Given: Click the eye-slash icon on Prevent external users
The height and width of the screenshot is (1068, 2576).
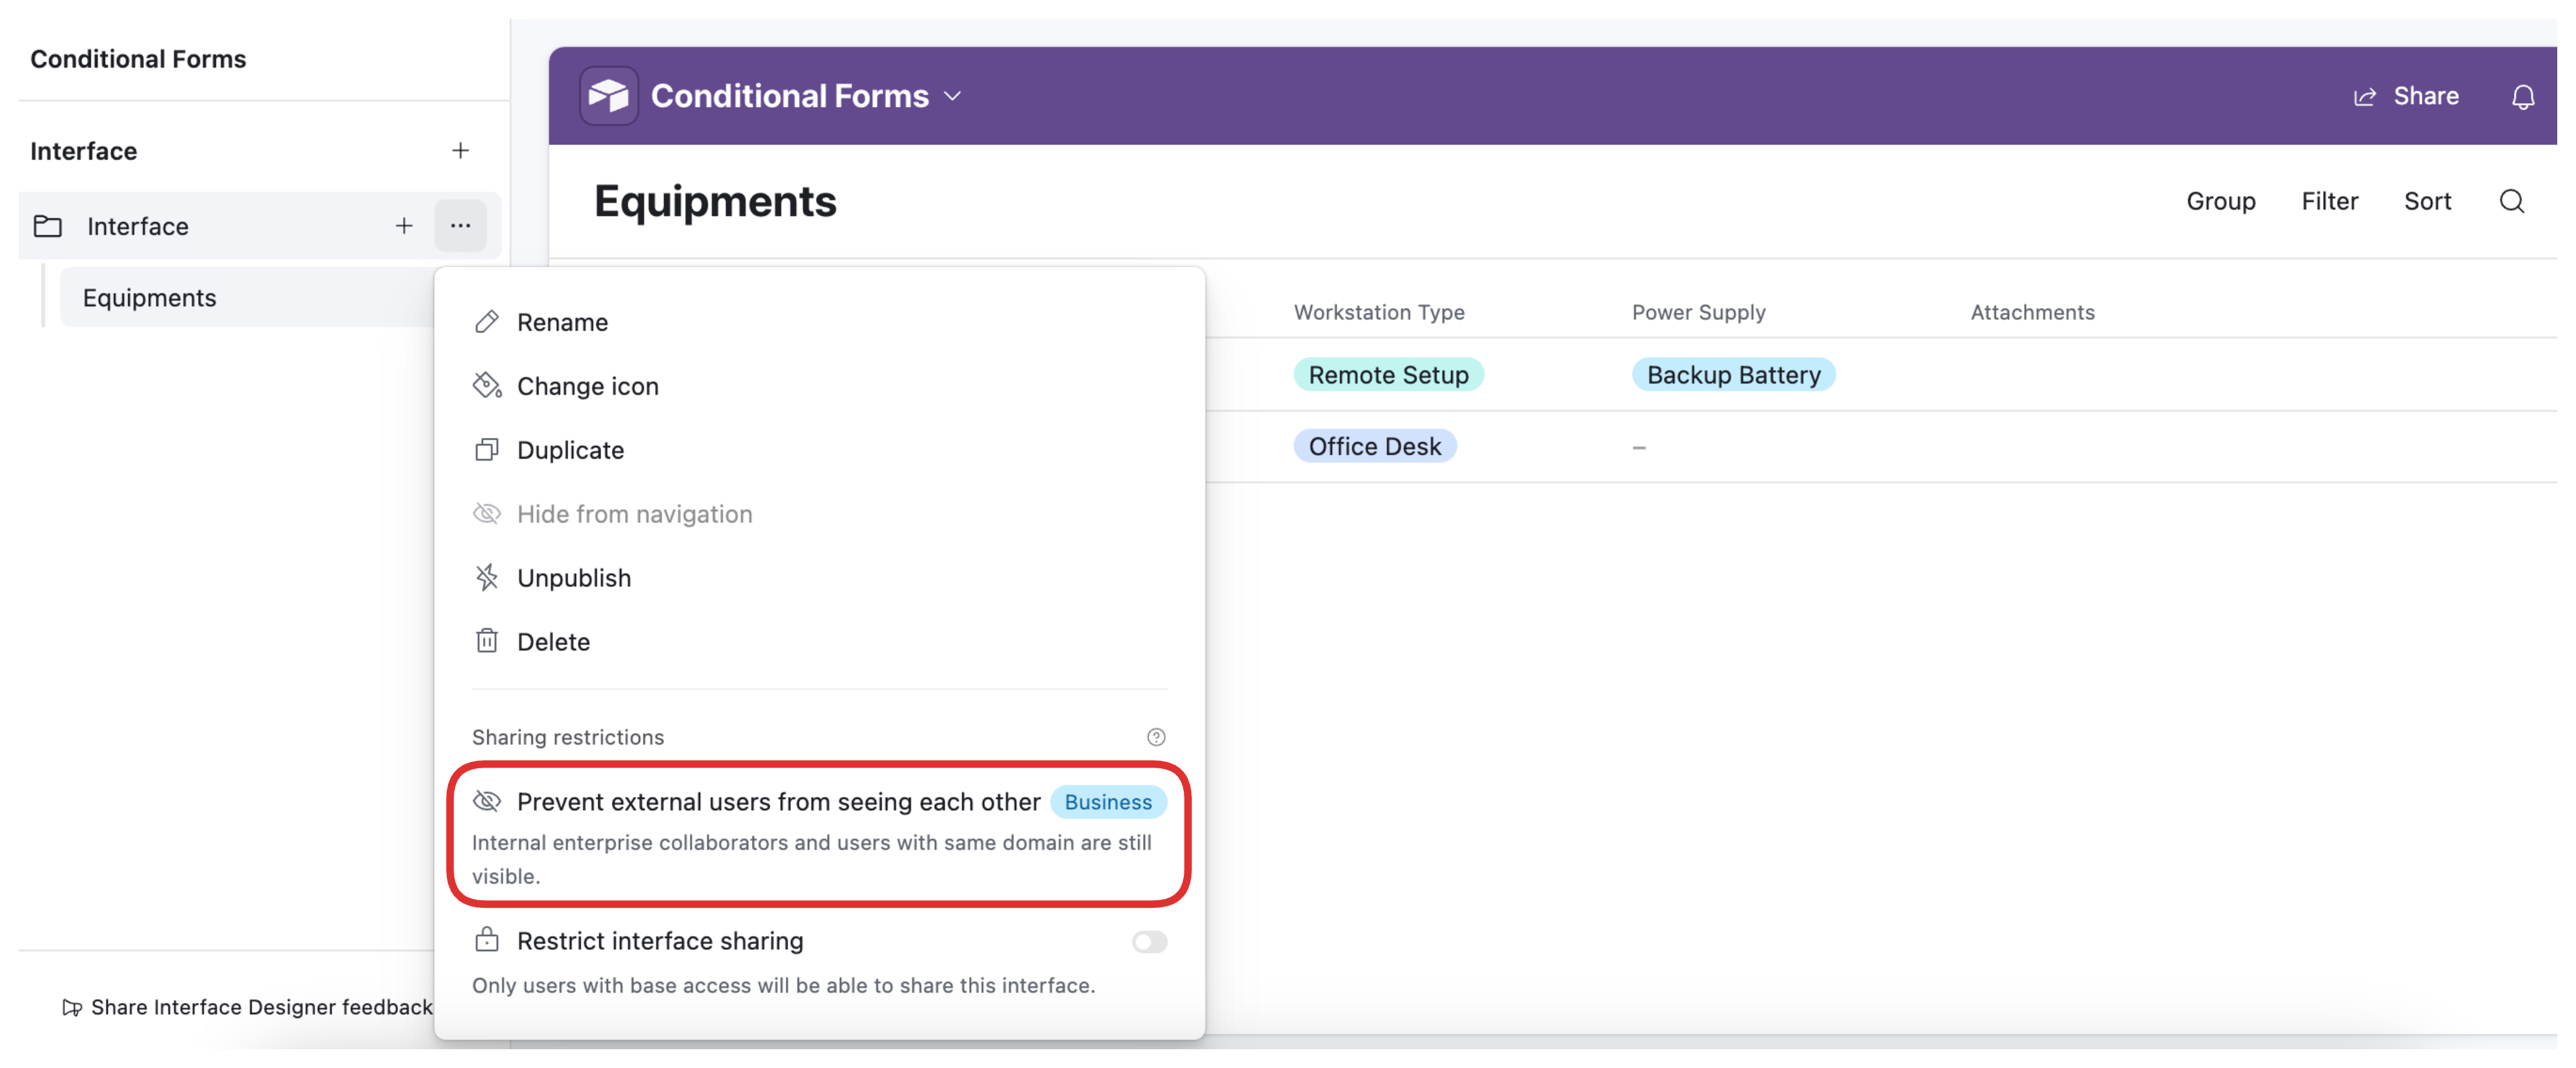Looking at the screenshot, I should (487, 801).
